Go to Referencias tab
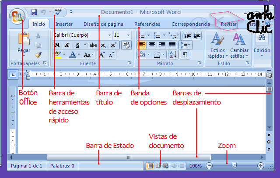 147,24
